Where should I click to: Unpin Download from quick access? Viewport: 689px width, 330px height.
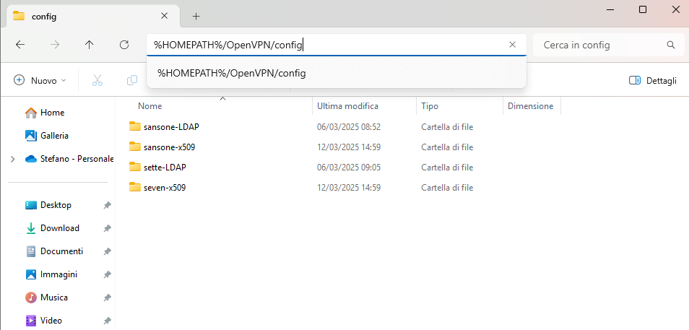[107, 228]
